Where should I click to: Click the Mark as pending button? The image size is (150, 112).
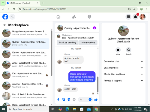coord(67,42)
